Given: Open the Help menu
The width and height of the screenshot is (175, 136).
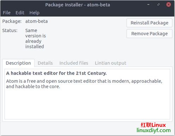Looking at the screenshot, I should (x=34, y=13).
